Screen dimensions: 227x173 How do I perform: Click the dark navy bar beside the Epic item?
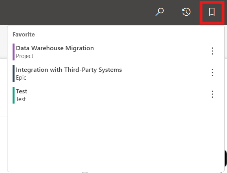[13, 73]
